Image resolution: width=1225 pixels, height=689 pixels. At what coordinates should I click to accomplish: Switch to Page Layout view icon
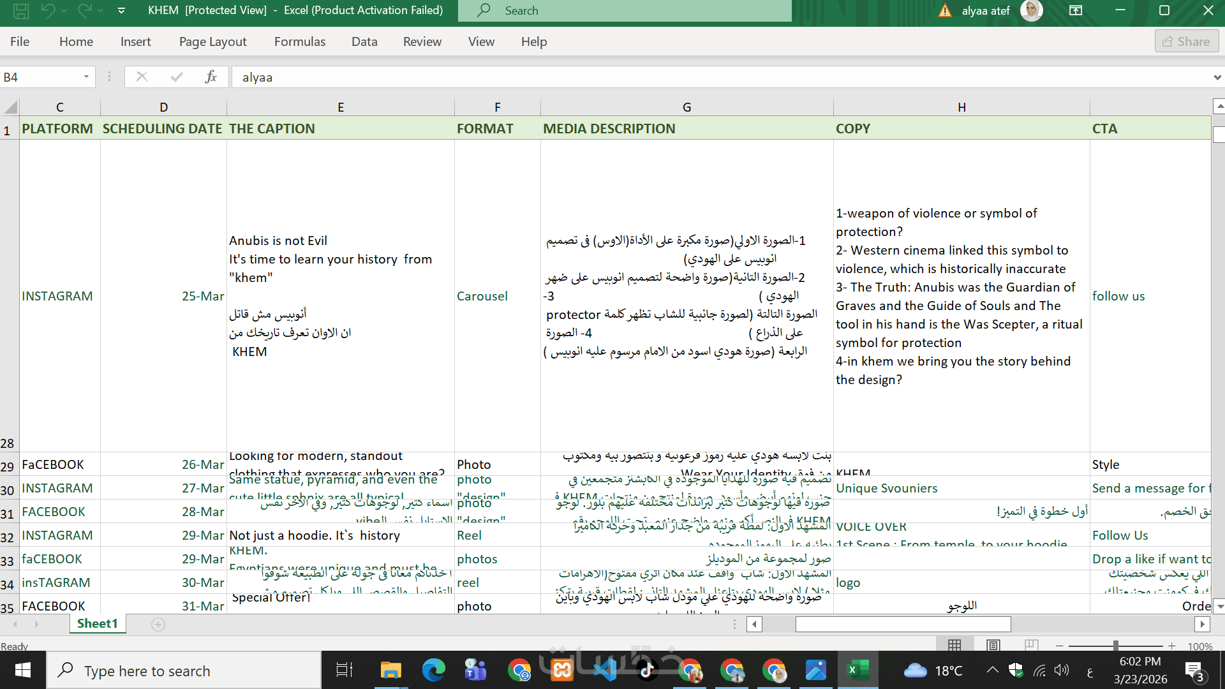click(993, 646)
